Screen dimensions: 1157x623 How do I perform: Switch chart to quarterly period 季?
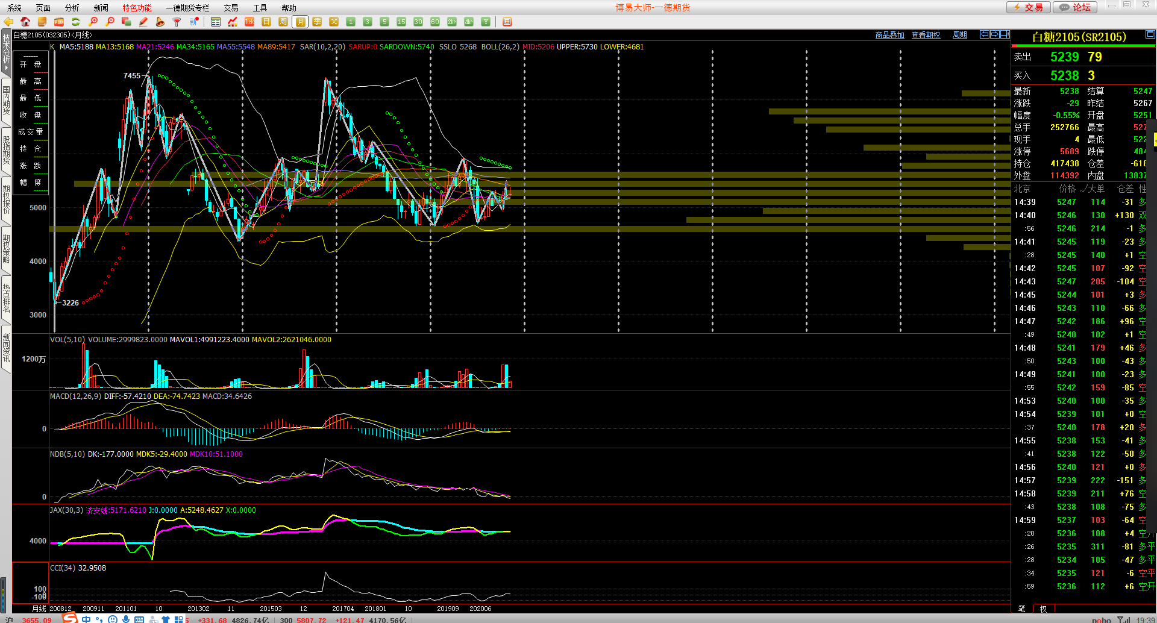[317, 22]
